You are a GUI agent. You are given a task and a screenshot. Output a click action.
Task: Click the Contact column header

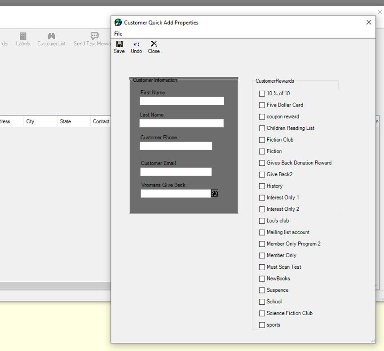tap(101, 121)
